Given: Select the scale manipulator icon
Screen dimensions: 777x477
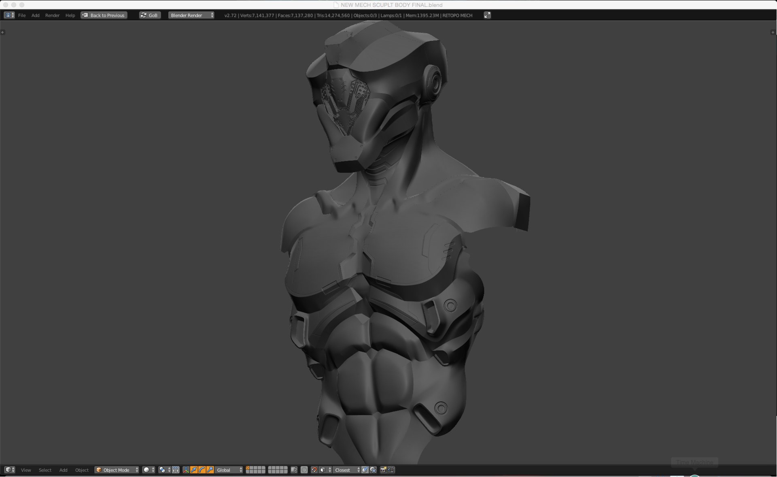Looking at the screenshot, I should tap(210, 470).
